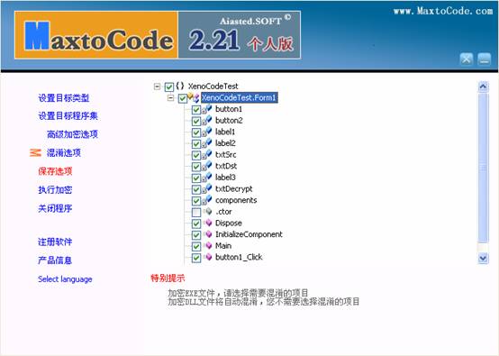This screenshot has width=499, height=356.
Task: Click the tree scrollbar down arrow
Action: [483, 258]
